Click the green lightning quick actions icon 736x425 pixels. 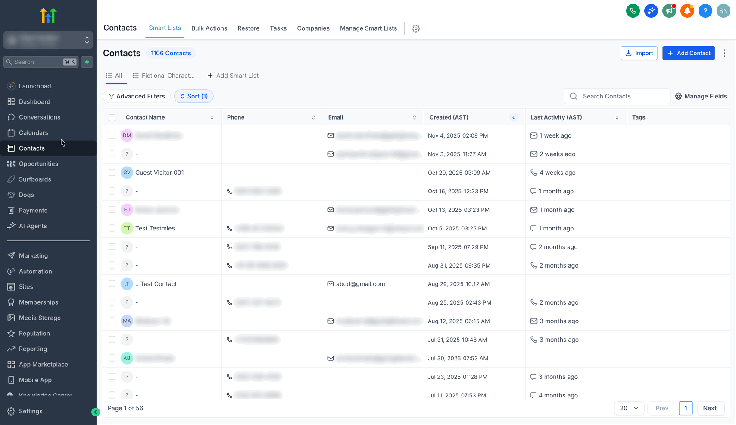coord(87,62)
